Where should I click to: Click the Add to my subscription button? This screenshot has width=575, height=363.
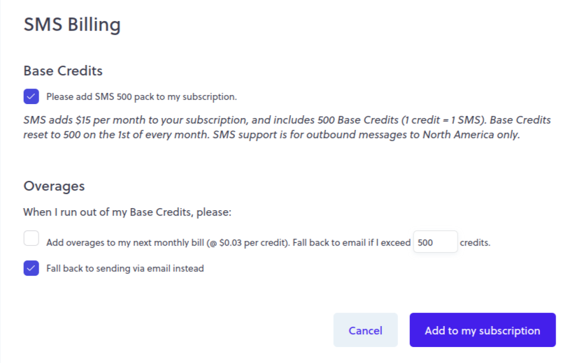click(483, 330)
